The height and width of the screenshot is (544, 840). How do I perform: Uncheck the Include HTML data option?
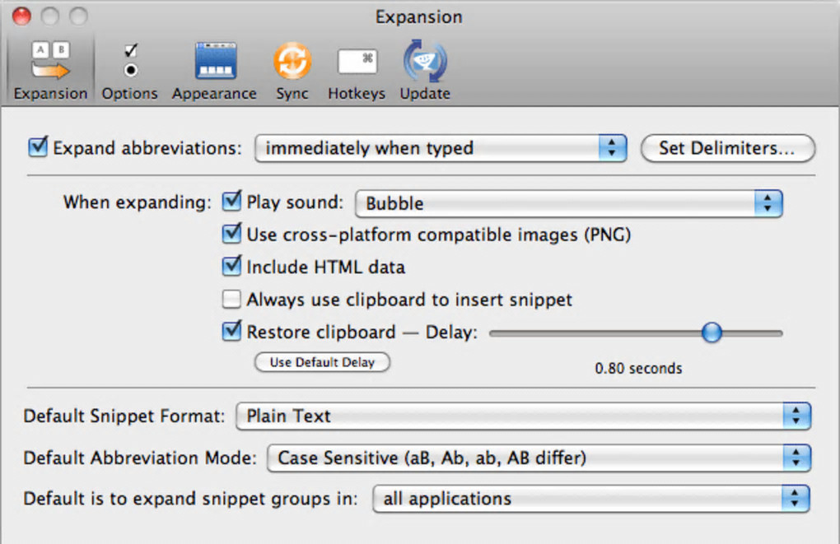pos(231,267)
